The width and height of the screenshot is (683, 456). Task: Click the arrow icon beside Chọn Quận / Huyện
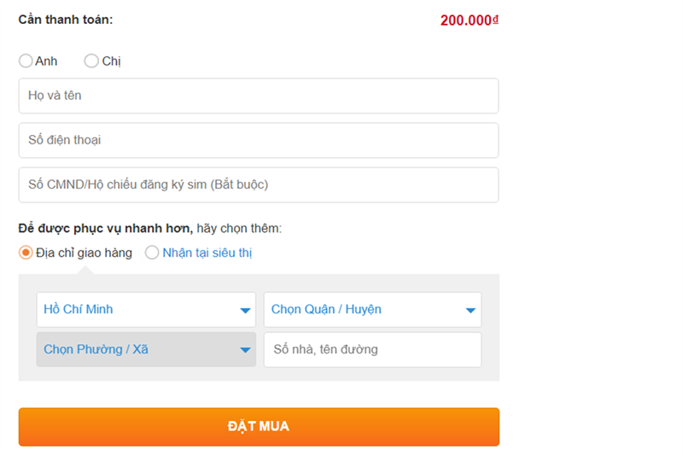(x=470, y=310)
